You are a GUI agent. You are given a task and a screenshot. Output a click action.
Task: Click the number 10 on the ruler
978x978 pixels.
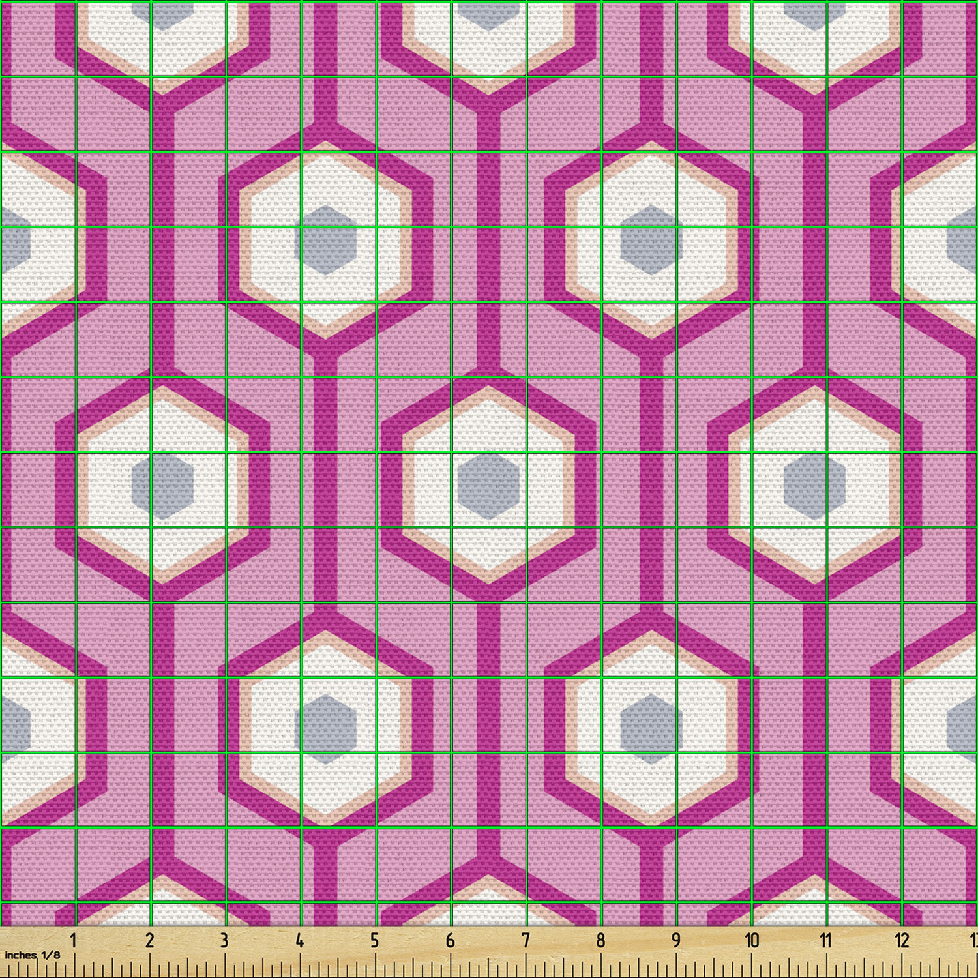[752, 940]
